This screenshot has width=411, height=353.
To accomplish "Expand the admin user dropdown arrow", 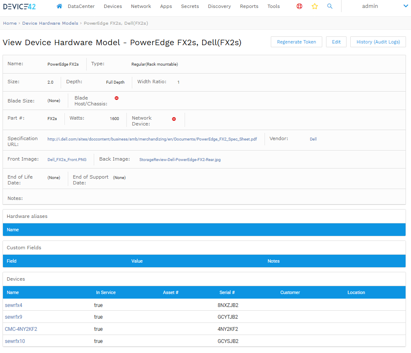I will [405, 6].
